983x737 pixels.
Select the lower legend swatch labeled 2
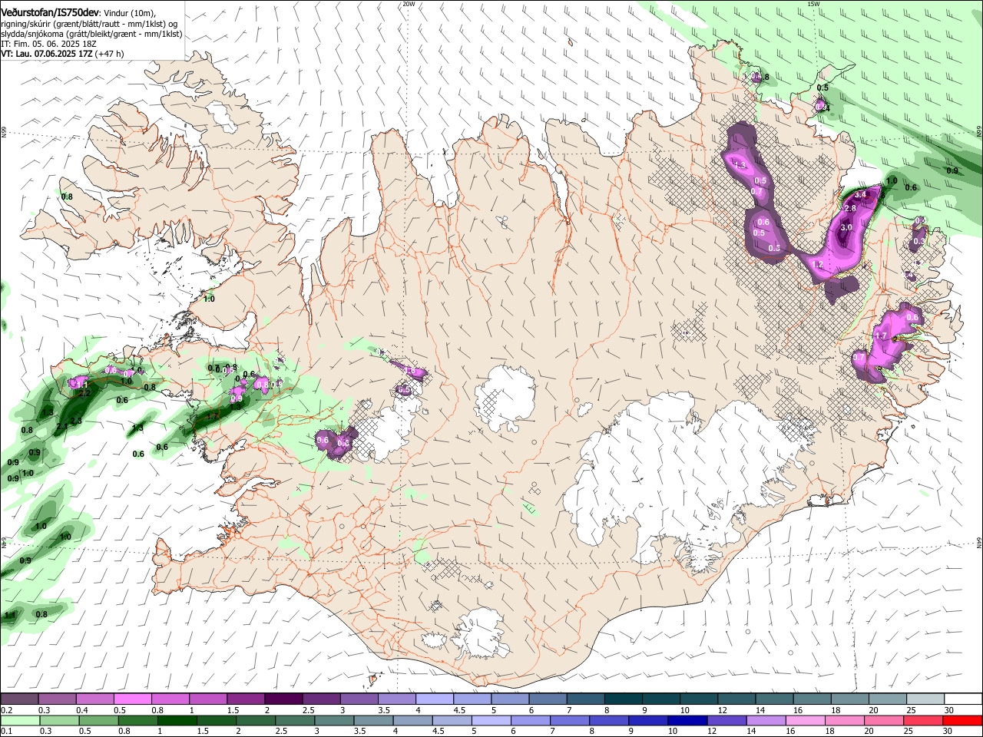256,720
